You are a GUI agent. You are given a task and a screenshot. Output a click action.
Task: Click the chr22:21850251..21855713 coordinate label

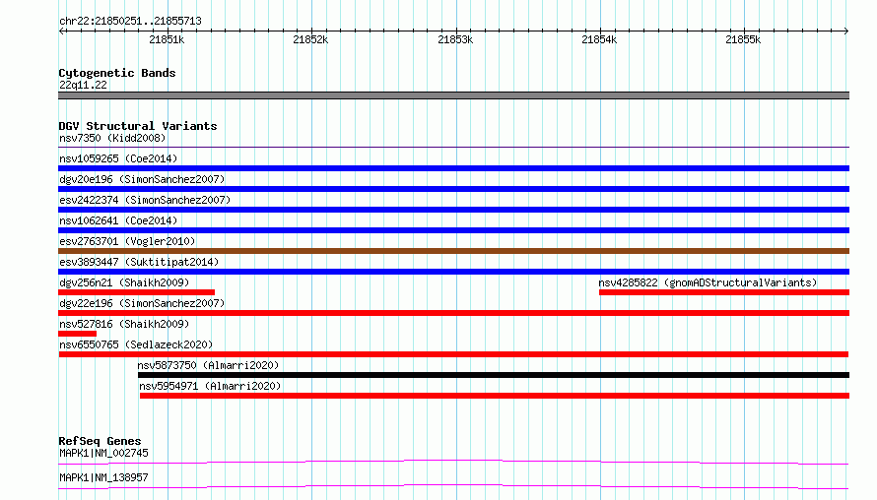130,22
